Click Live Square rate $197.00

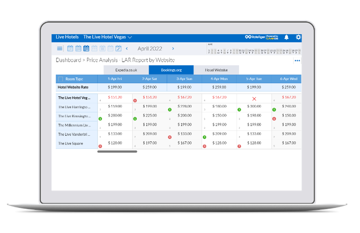coord(150,143)
